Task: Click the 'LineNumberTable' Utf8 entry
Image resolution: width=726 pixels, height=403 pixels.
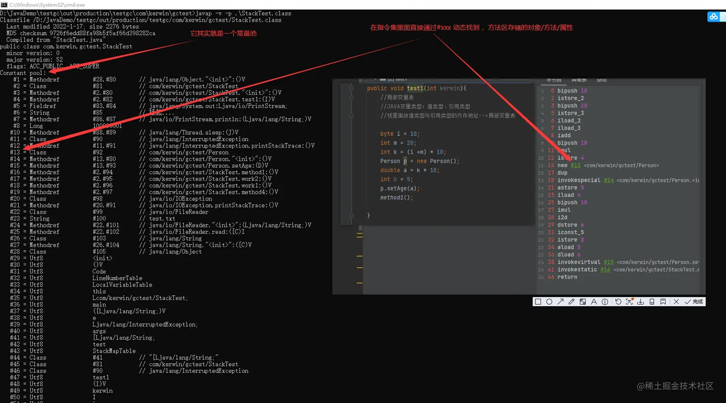Action: pyautogui.click(x=117, y=278)
